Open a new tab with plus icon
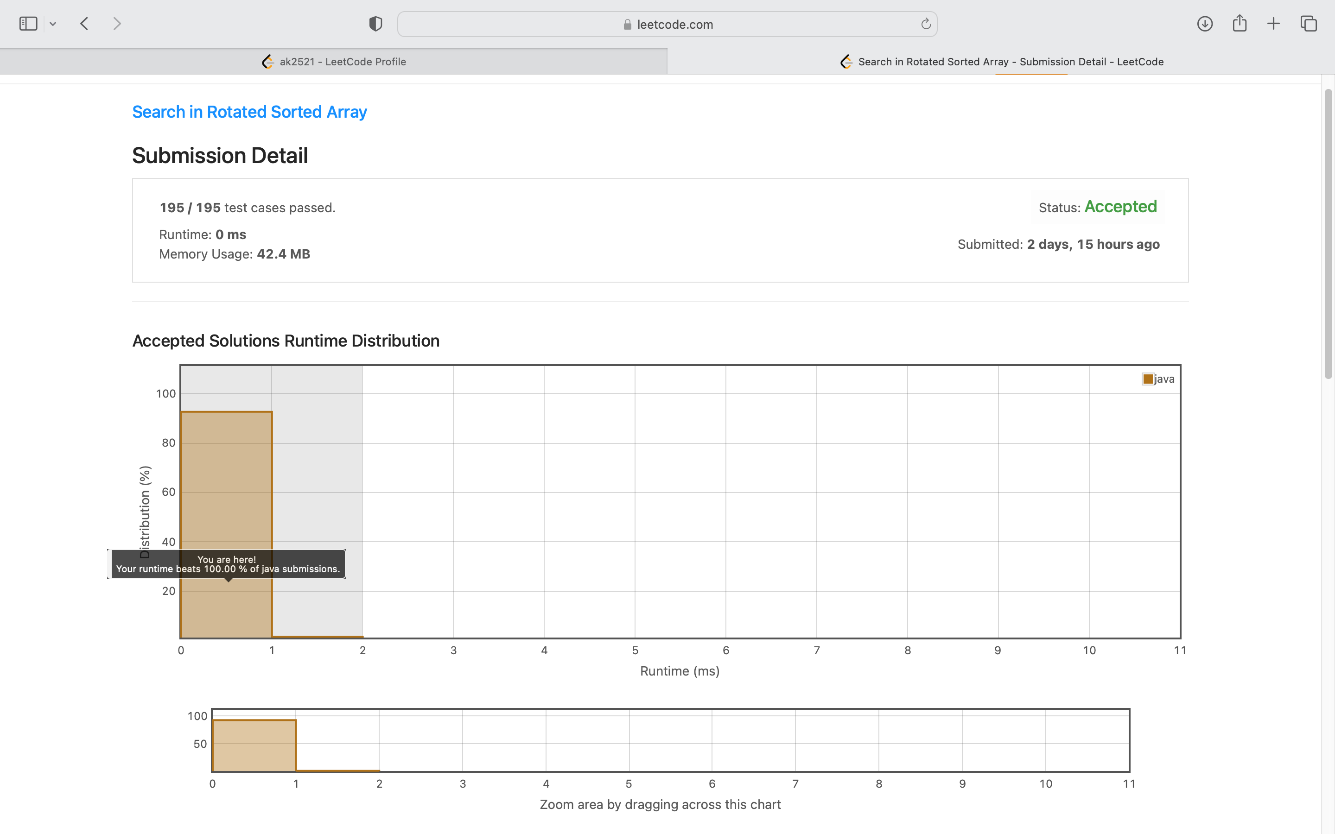The width and height of the screenshot is (1335, 834). [1273, 24]
